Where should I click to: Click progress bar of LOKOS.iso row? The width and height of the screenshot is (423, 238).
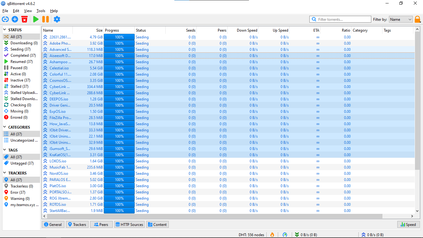[119, 161]
